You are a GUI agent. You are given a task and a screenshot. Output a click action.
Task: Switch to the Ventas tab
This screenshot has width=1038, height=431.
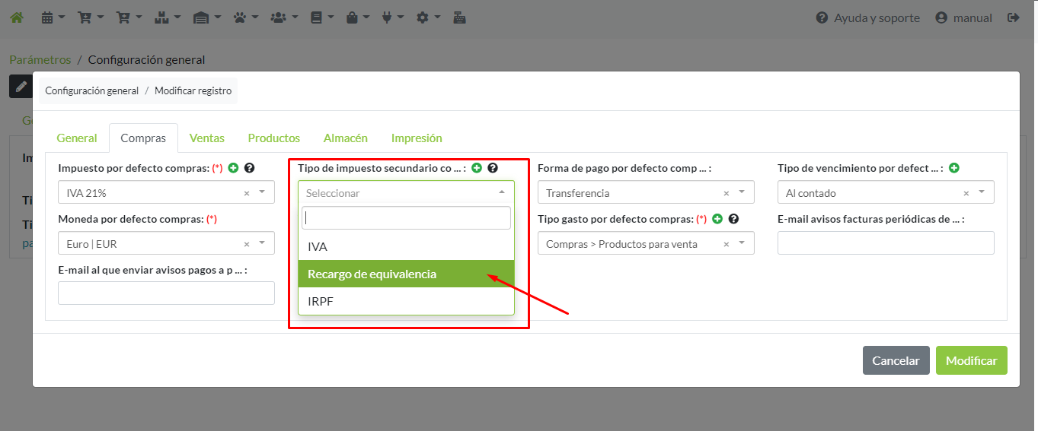(206, 138)
